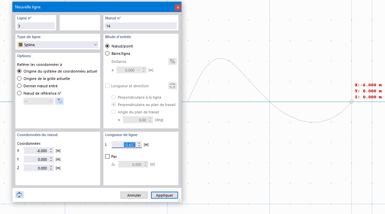Click the percentage distance icon

pyautogui.click(x=172, y=61)
